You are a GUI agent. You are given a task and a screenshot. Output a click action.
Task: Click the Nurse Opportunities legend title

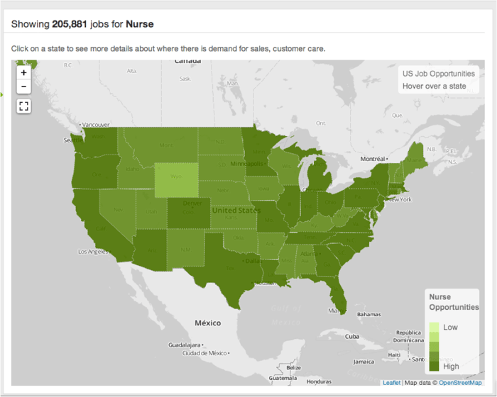click(453, 302)
